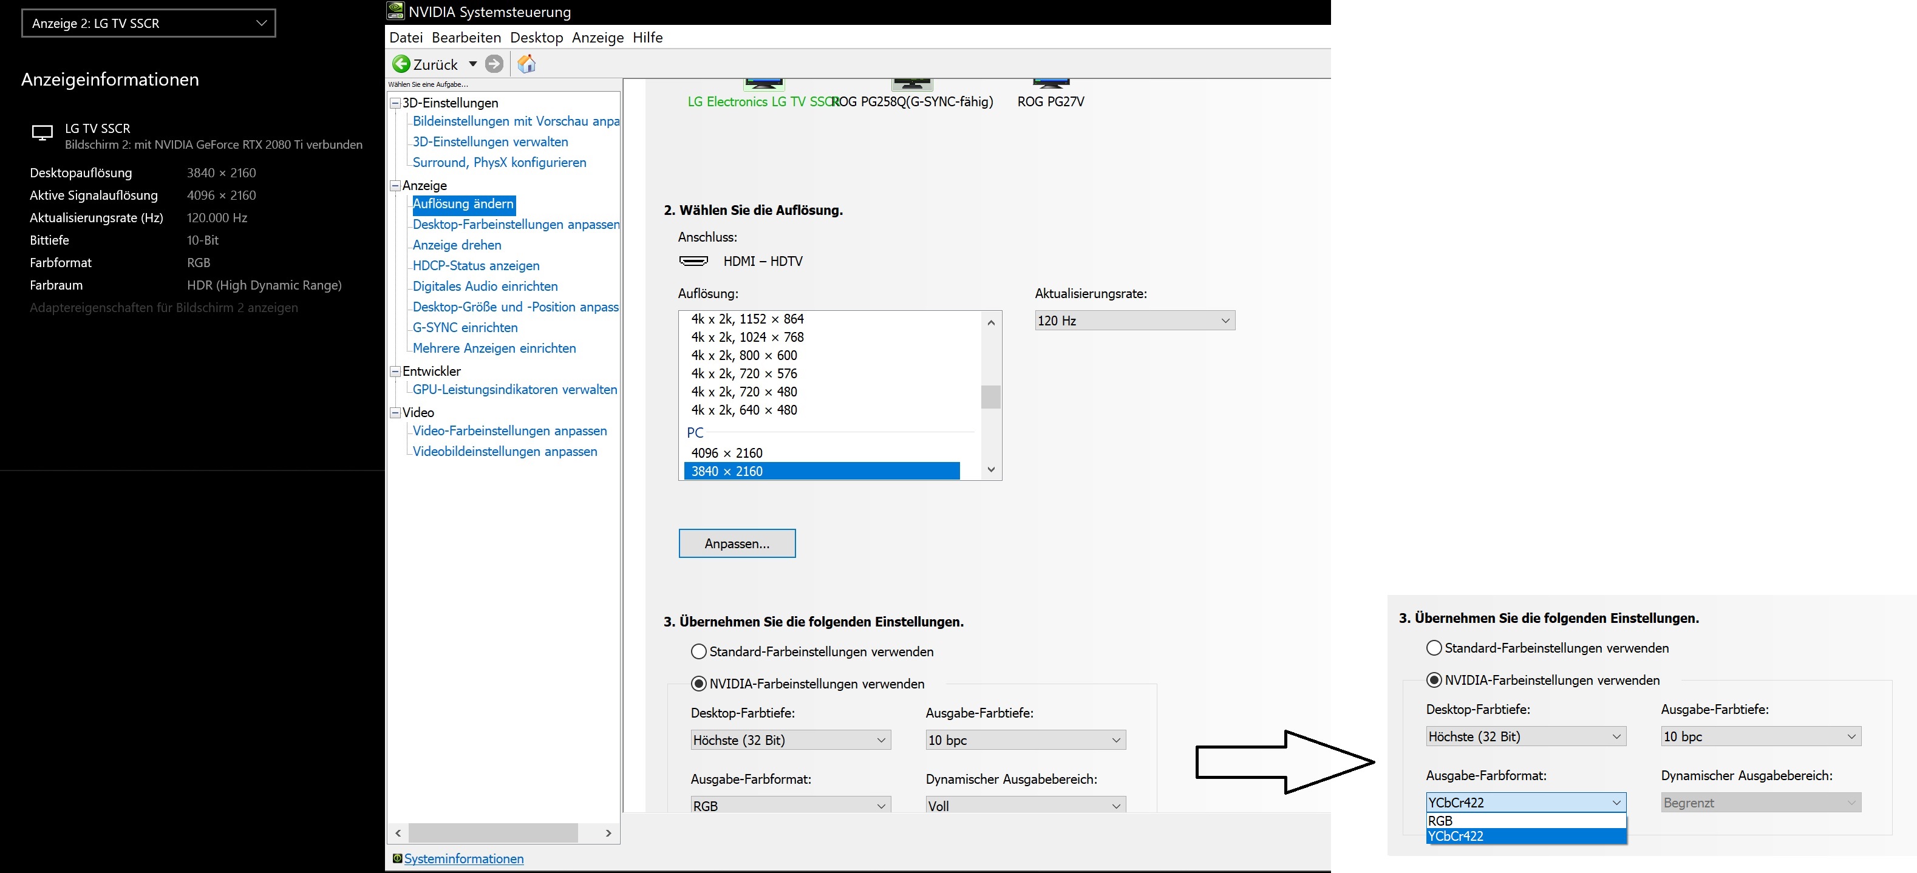Click the green Zurück back arrow icon
Viewport: 1917px width, 873px height.
click(401, 64)
